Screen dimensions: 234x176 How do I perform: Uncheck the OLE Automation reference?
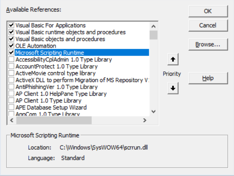coord(12,46)
